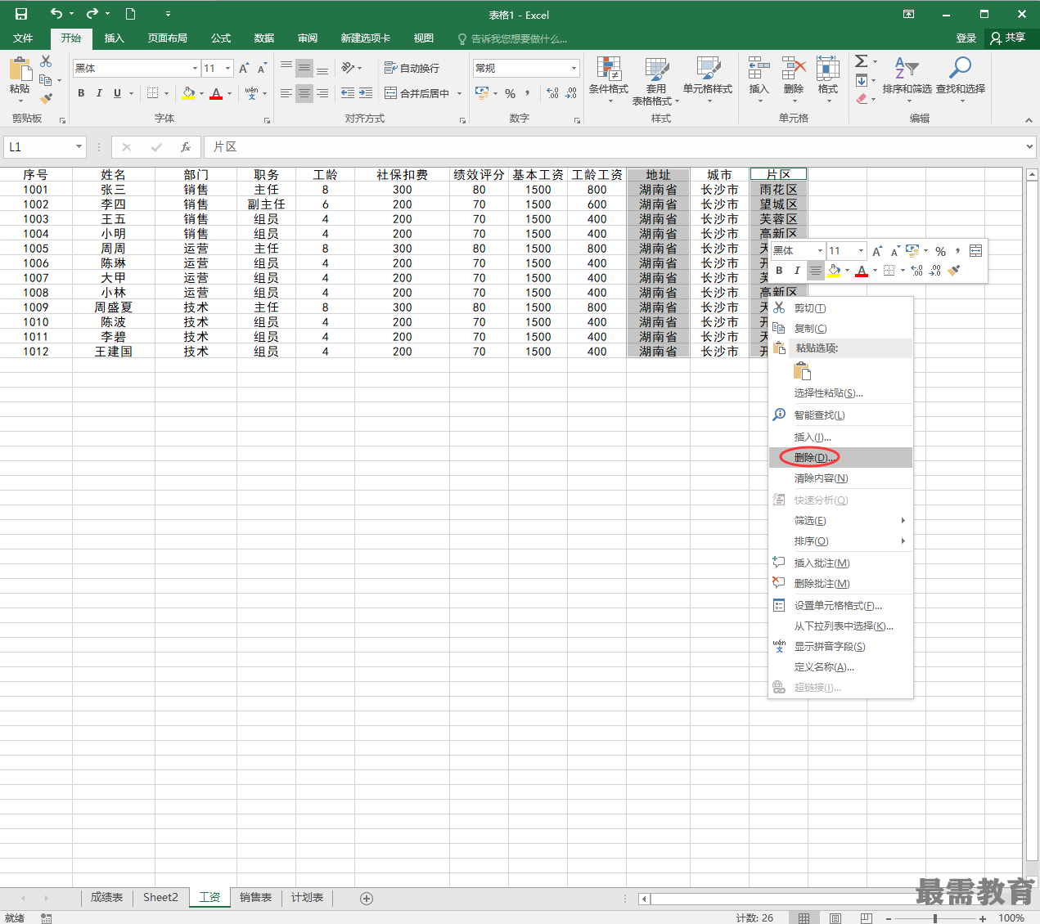
Task: Open the Name Box dropdown arrow
Action: (79, 147)
